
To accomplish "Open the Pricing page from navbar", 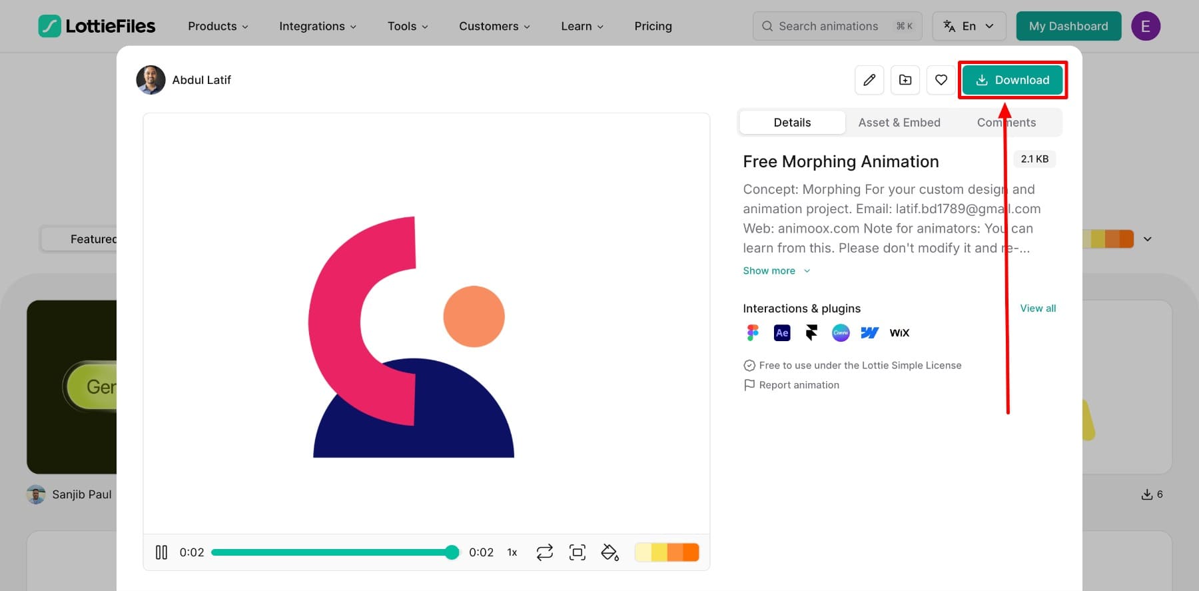I will point(653,26).
